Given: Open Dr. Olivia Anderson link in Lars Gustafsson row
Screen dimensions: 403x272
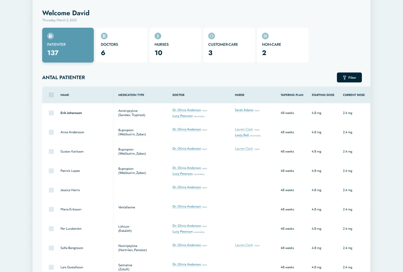Looking at the screenshot, I should click(187, 264).
